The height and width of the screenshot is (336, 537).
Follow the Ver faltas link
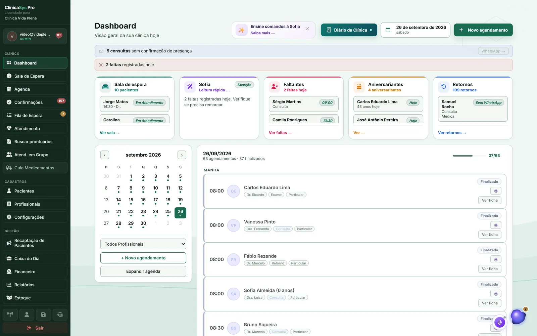[280, 133]
